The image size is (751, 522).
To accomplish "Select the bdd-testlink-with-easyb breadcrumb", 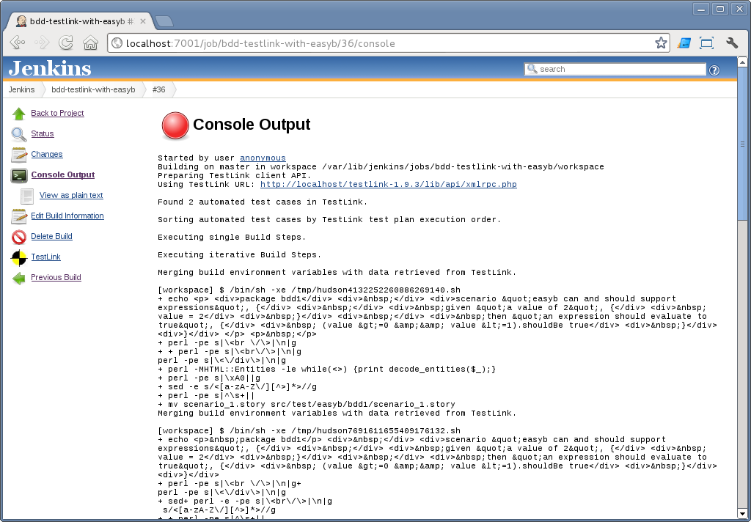I will (93, 89).
